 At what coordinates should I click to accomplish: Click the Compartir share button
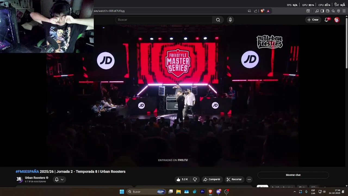[x=212, y=179]
